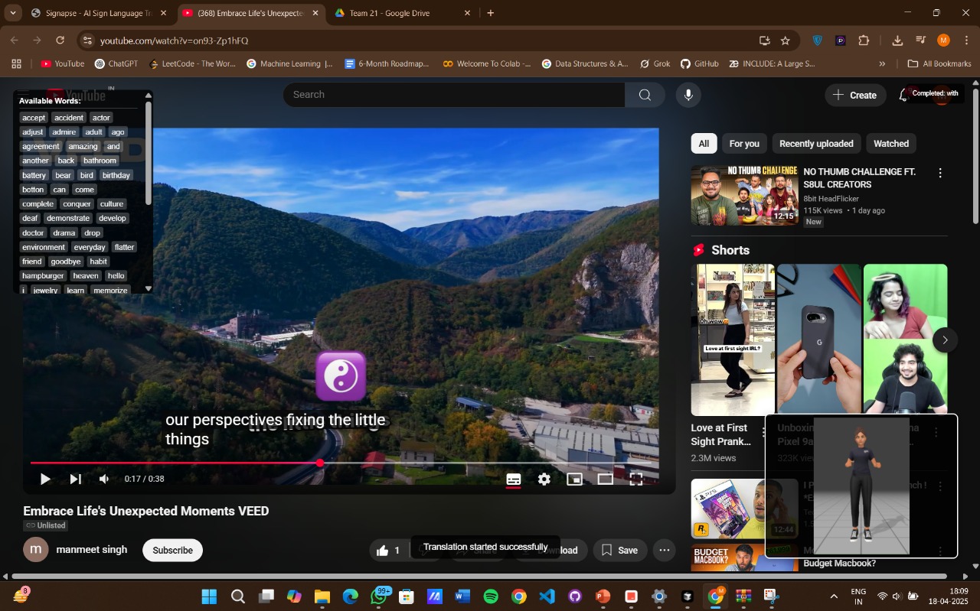980x611 pixels.
Task: Click the word chip 'accept'
Action: coord(34,118)
